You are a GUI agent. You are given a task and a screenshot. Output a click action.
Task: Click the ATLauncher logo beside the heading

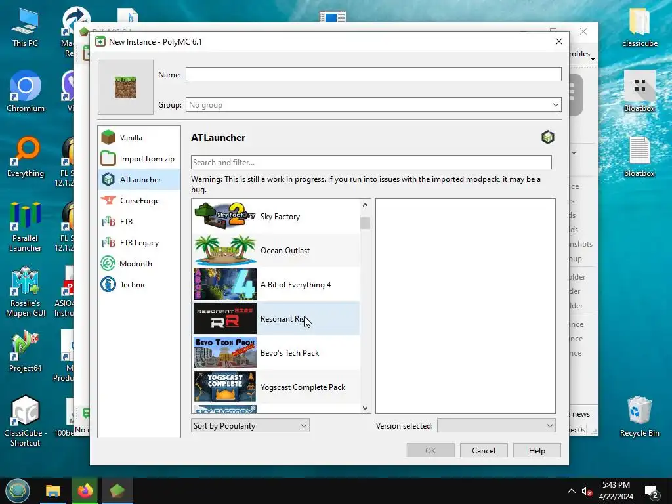[x=548, y=138]
